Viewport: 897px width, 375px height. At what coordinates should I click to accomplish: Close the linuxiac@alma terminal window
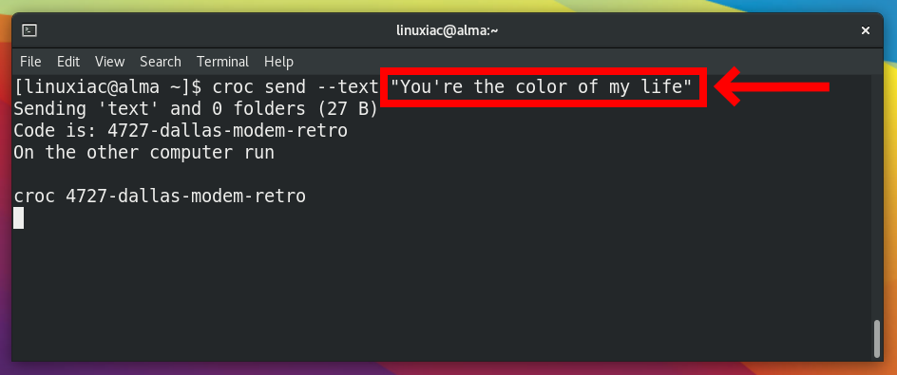tap(866, 30)
